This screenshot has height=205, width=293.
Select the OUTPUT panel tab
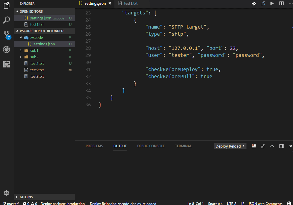coord(120,146)
